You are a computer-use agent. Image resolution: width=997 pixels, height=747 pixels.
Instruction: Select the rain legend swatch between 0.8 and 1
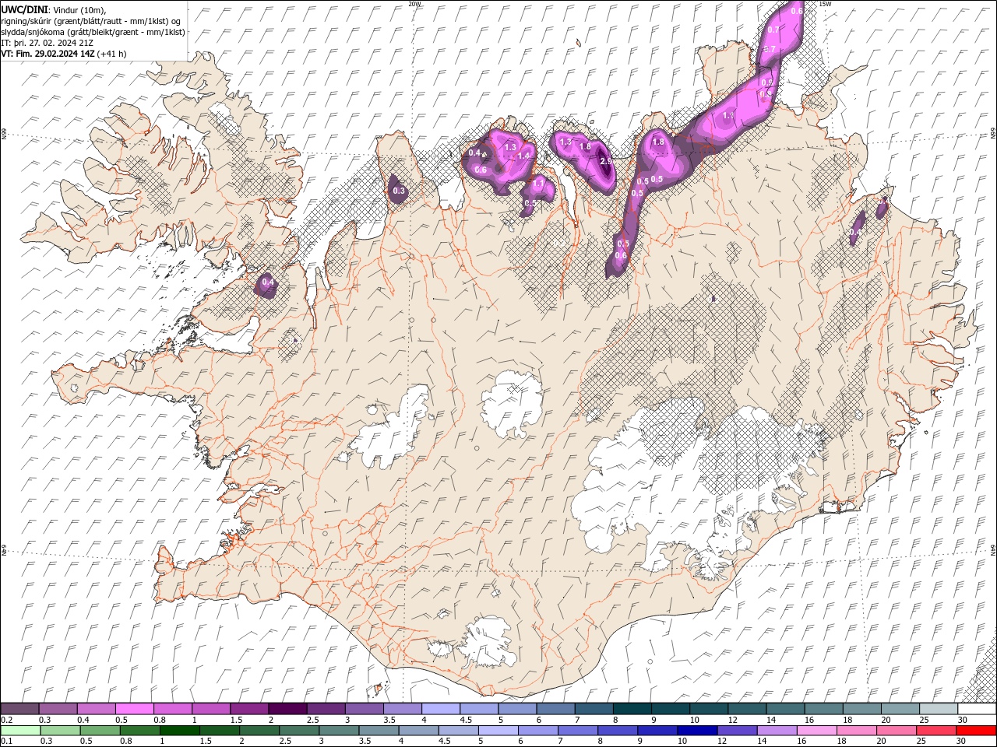point(139,730)
